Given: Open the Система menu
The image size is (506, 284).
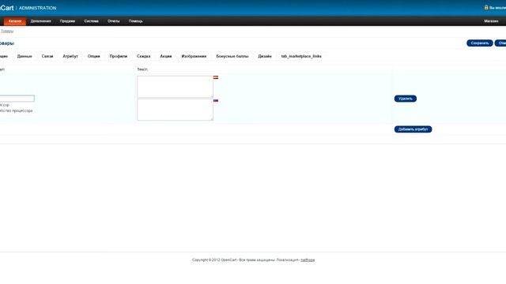Looking at the screenshot, I should click(x=92, y=21).
